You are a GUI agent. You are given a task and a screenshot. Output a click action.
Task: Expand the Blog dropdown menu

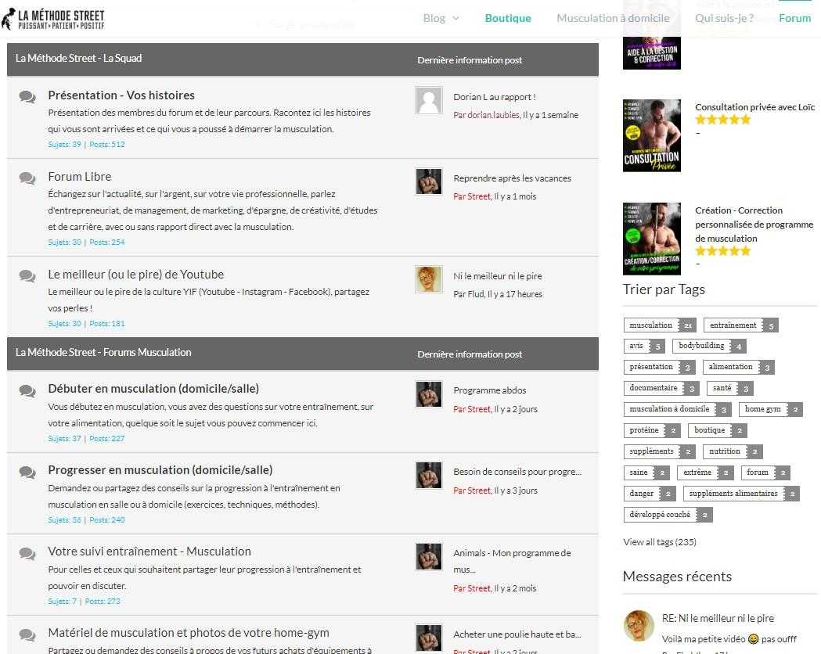coord(441,18)
